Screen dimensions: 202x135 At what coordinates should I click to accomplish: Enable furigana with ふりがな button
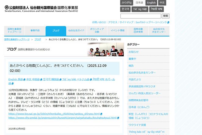tap(126, 3)
